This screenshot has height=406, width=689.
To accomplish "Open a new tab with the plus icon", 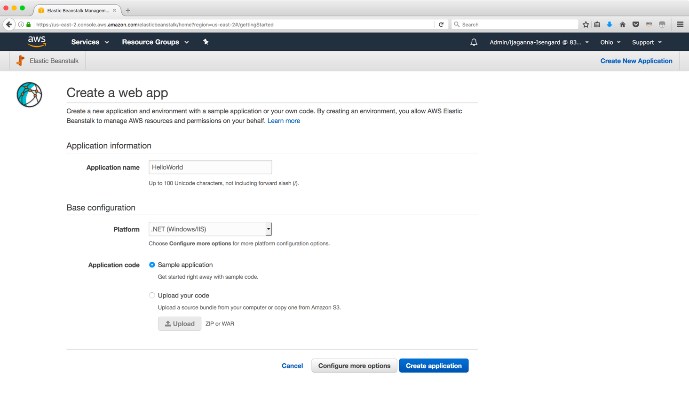I will [128, 10].
